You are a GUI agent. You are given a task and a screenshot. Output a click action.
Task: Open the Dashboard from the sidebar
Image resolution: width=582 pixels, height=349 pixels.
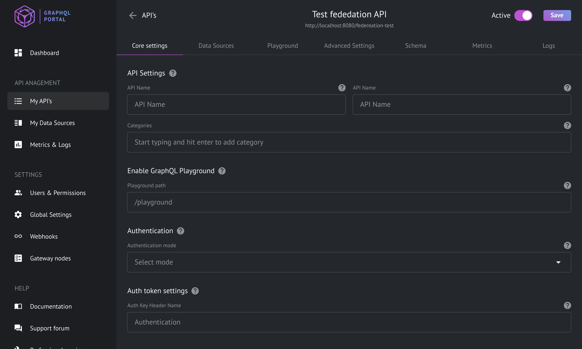point(44,53)
